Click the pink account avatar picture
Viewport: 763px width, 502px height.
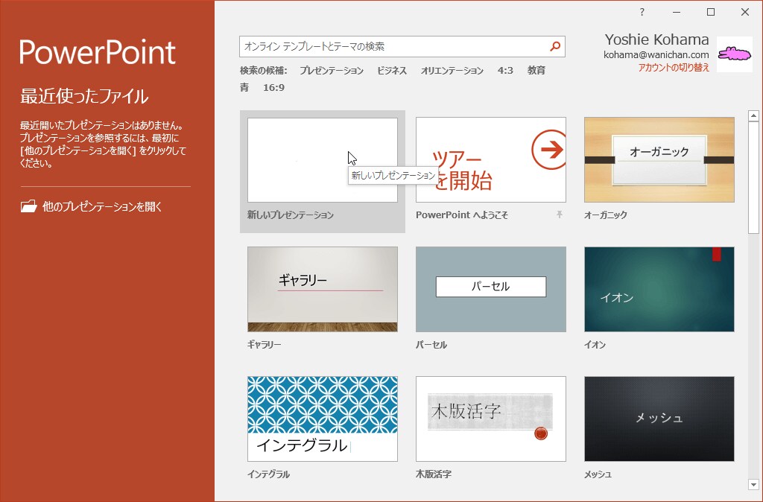click(x=734, y=54)
